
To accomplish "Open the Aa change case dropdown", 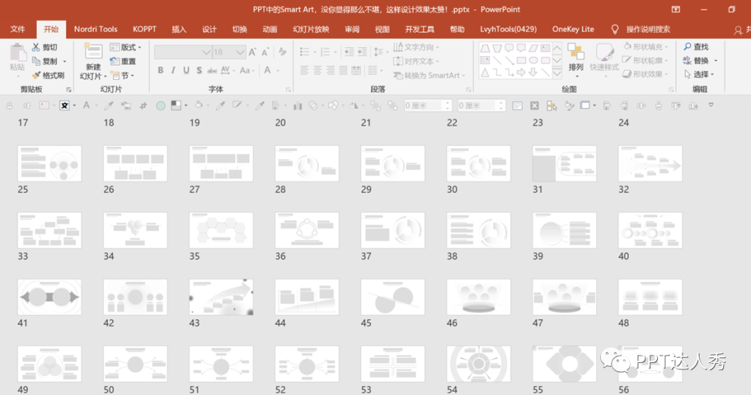I will [x=247, y=71].
